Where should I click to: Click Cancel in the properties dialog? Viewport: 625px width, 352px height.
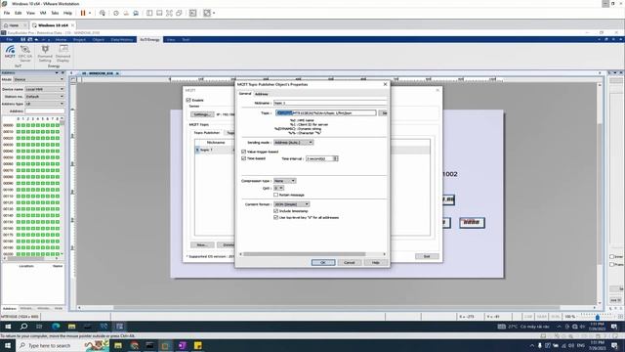point(350,262)
